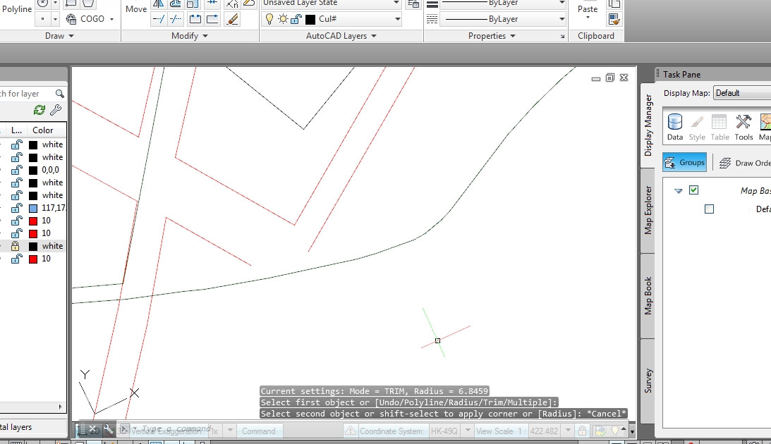Click the Groups button in Task Pane
Viewport: 771px width, 444px height.
(684, 162)
